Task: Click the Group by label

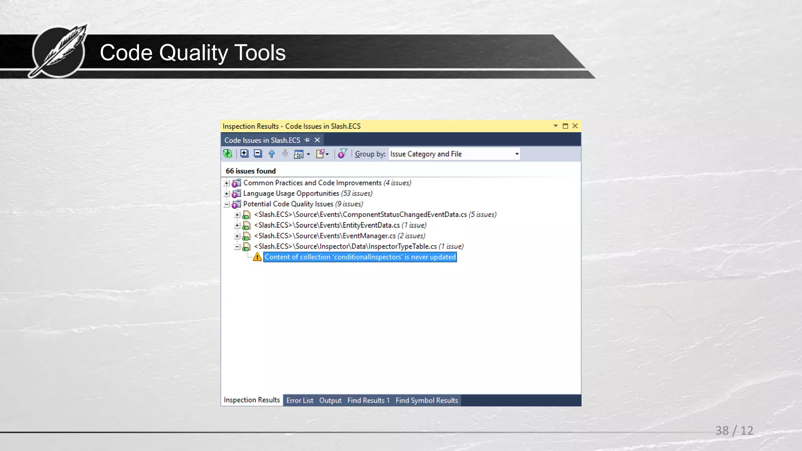Action: pyautogui.click(x=370, y=154)
